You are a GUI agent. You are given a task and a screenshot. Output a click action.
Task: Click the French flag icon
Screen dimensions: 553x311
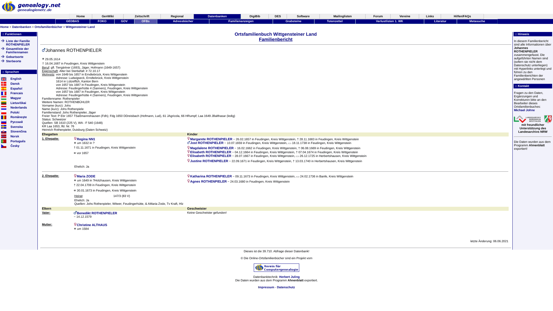click(x=4, y=93)
